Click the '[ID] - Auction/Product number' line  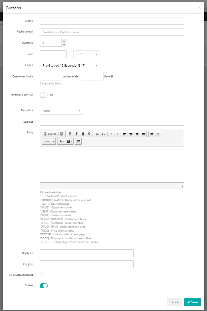pos(59,196)
